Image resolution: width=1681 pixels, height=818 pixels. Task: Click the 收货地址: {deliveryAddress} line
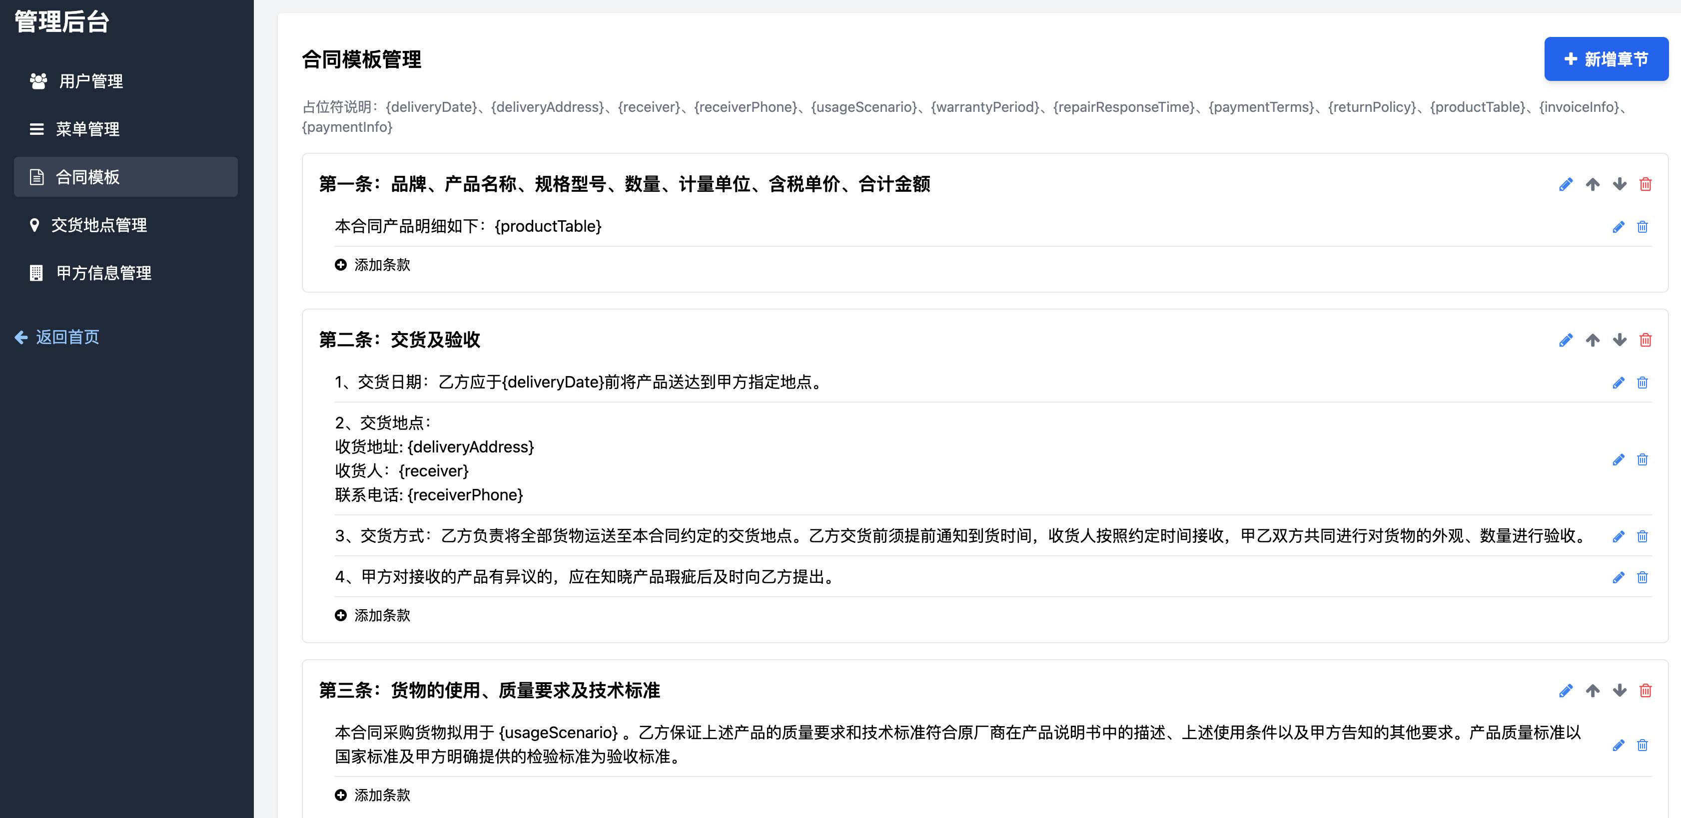[x=435, y=447]
